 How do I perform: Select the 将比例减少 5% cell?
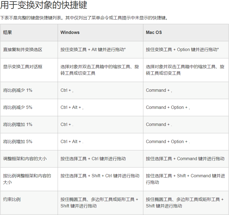29,107
